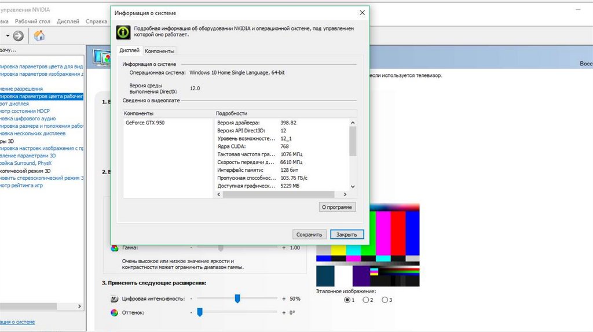Viewport: 593px width, 332px height.
Task: Open the Справка menu
Action: click(96, 21)
